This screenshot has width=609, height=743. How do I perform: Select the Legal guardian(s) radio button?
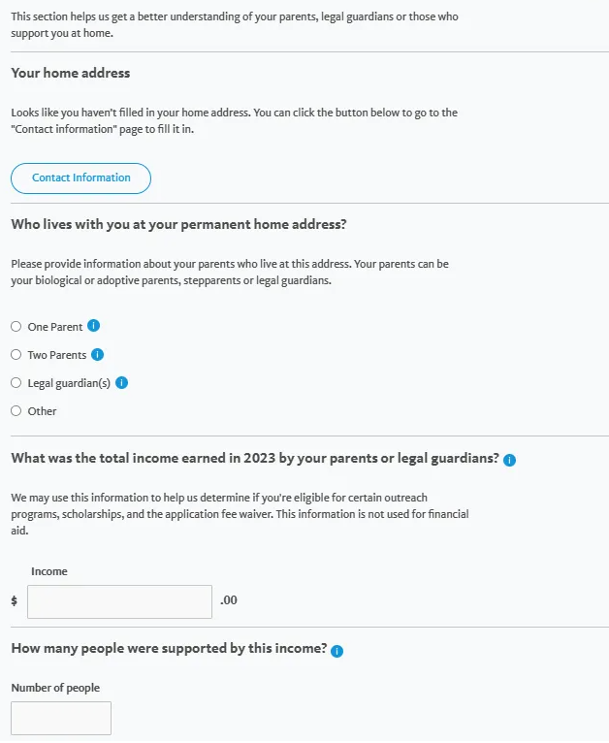pyautogui.click(x=16, y=383)
